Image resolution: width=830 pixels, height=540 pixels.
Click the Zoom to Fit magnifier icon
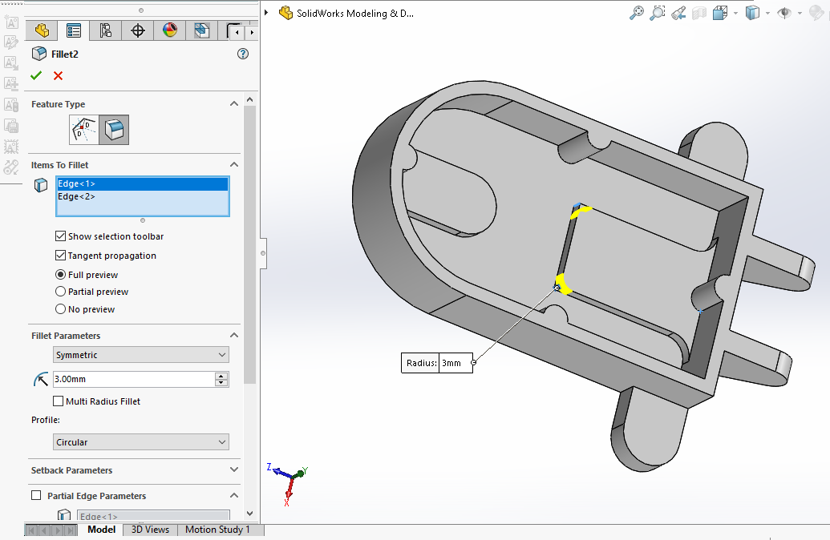(x=637, y=13)
